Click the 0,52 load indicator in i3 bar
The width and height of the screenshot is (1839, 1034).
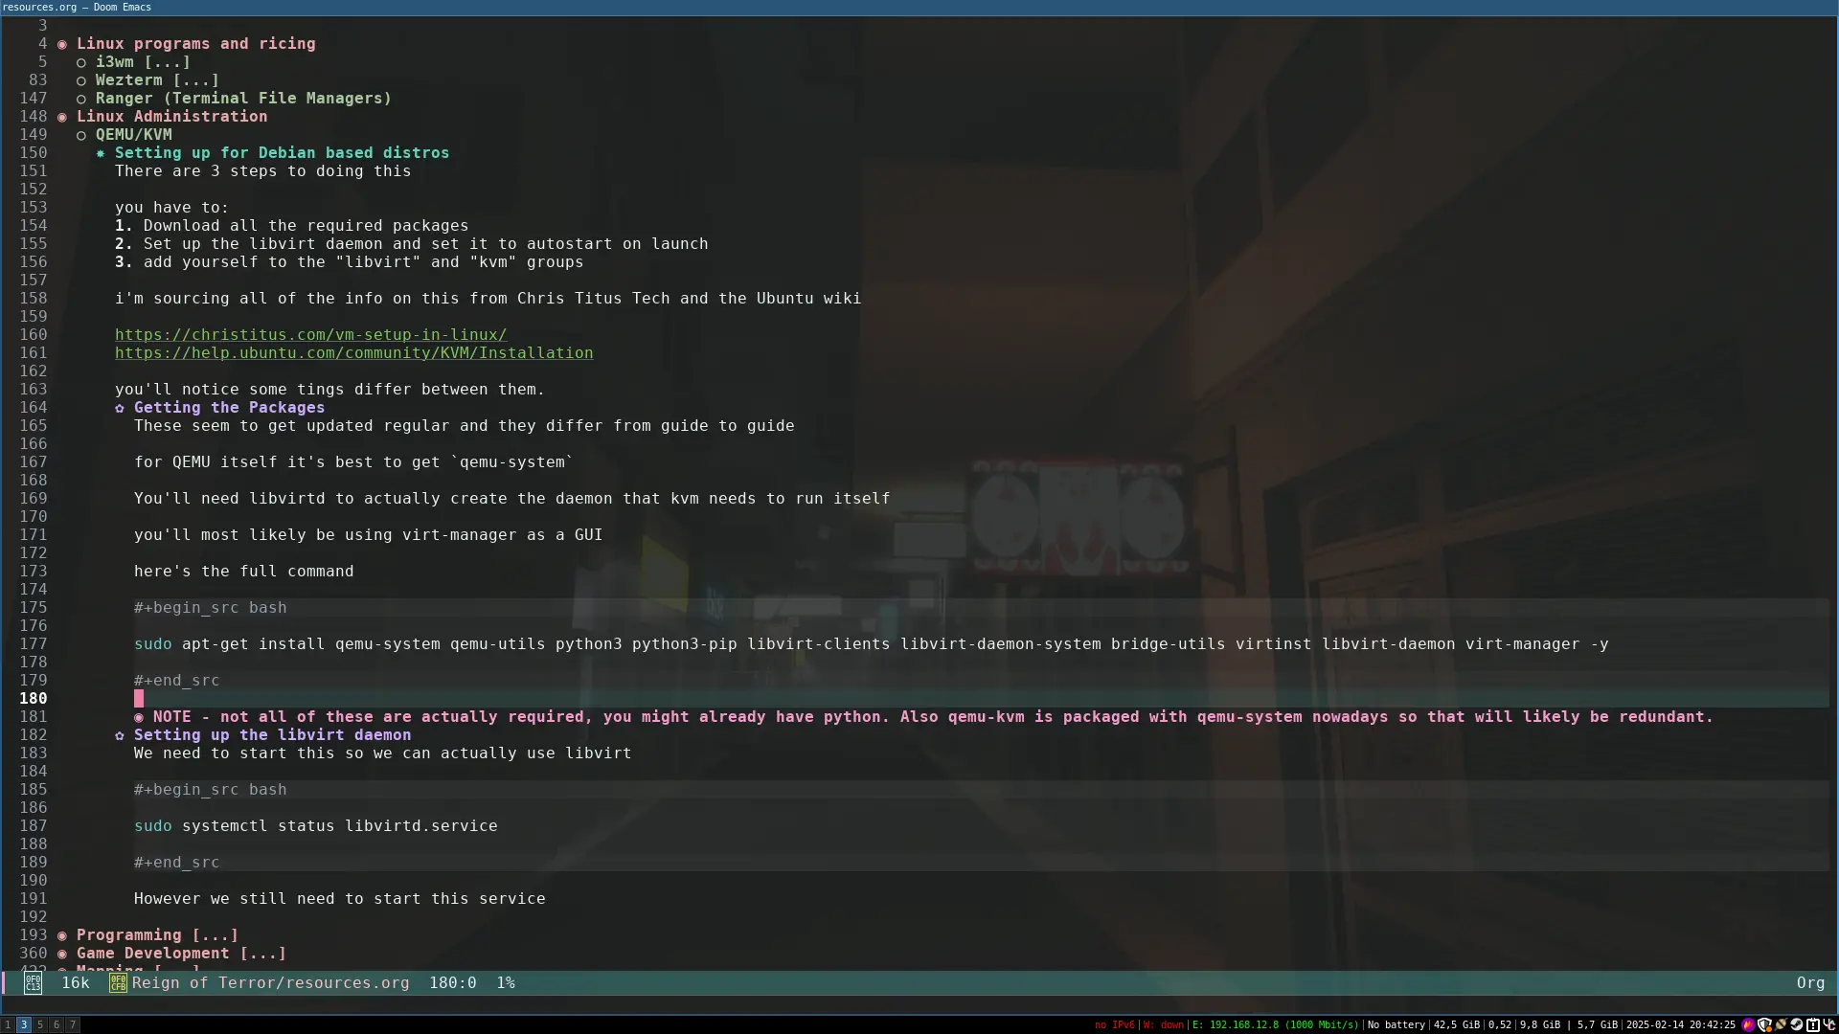1500,1024
